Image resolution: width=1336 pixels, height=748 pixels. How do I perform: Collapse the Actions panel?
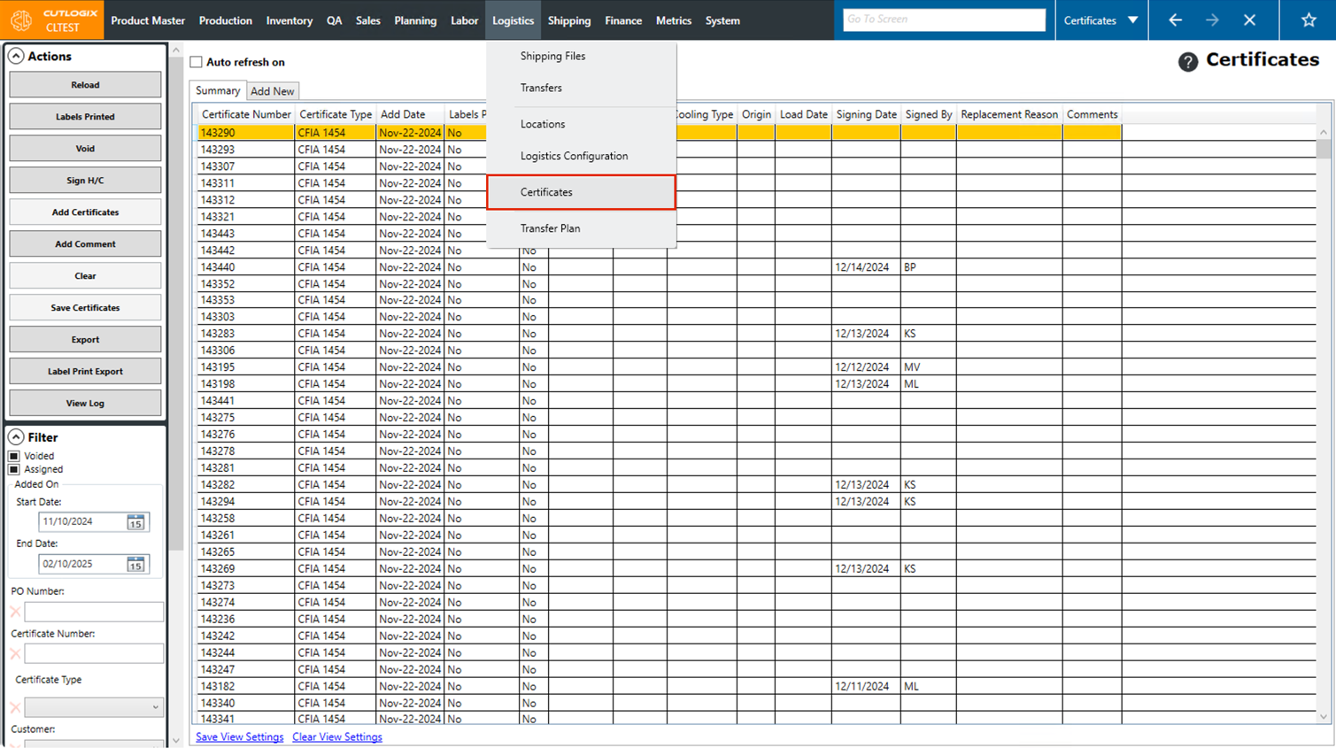(x=16, y=56)
